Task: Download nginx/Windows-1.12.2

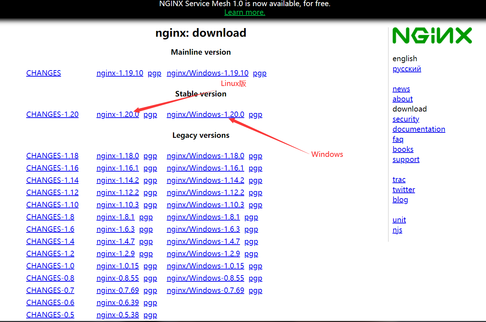Action: (x=205, y=192)
